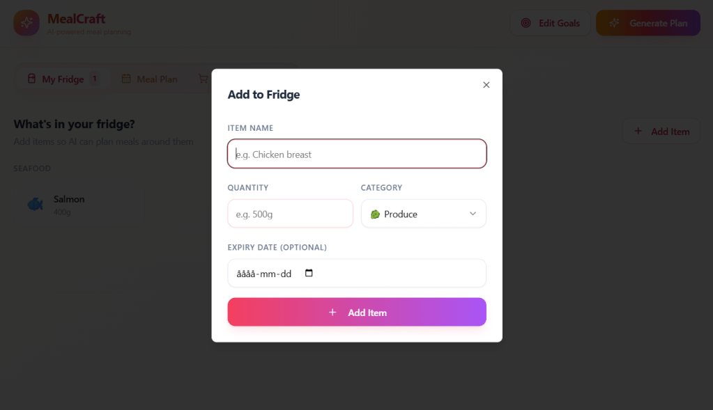Click the MealCraft sparkle logo icon
Screen dimensions: 713x410
[x=26, y=23]
